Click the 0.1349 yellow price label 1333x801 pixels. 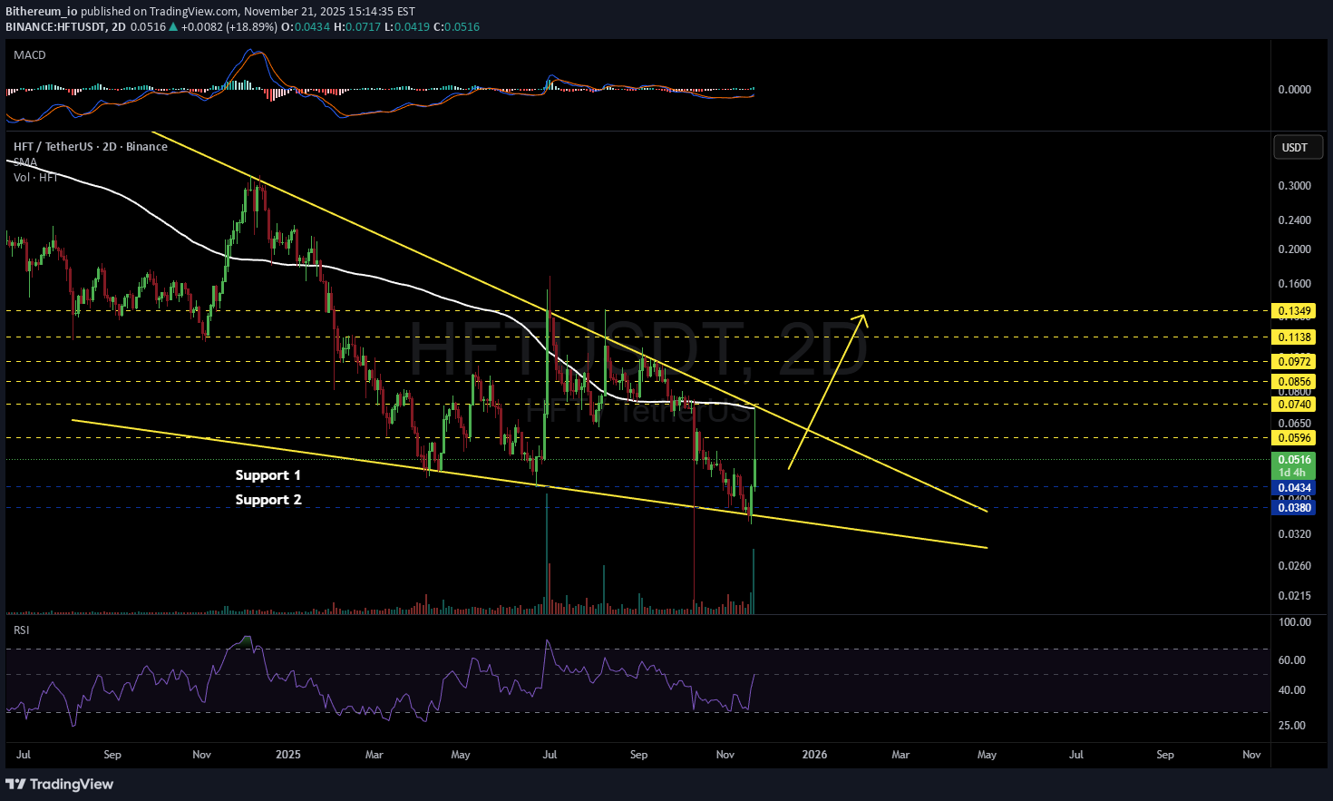(x=1294, y=311)
